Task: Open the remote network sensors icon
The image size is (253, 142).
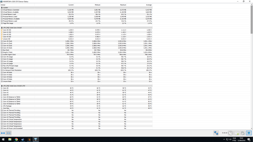Action: (x=216, y=133)
